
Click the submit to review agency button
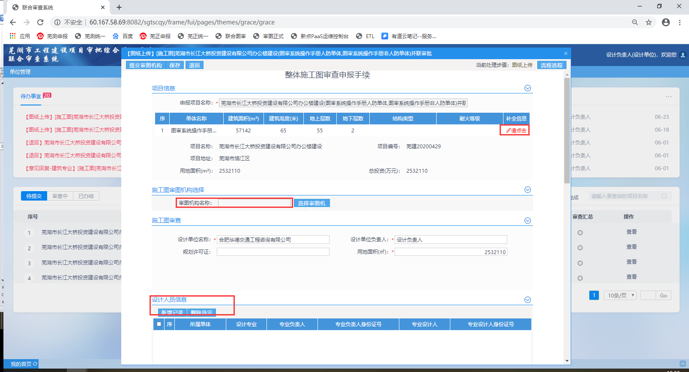[146, 65]
